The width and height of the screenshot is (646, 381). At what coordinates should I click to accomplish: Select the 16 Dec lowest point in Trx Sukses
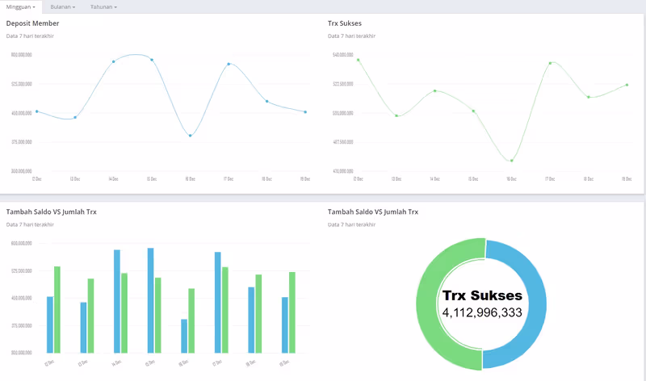click(x=512, y=161)
